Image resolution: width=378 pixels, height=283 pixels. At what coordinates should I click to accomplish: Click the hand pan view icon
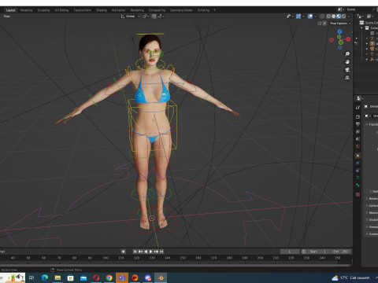point(347,62)
